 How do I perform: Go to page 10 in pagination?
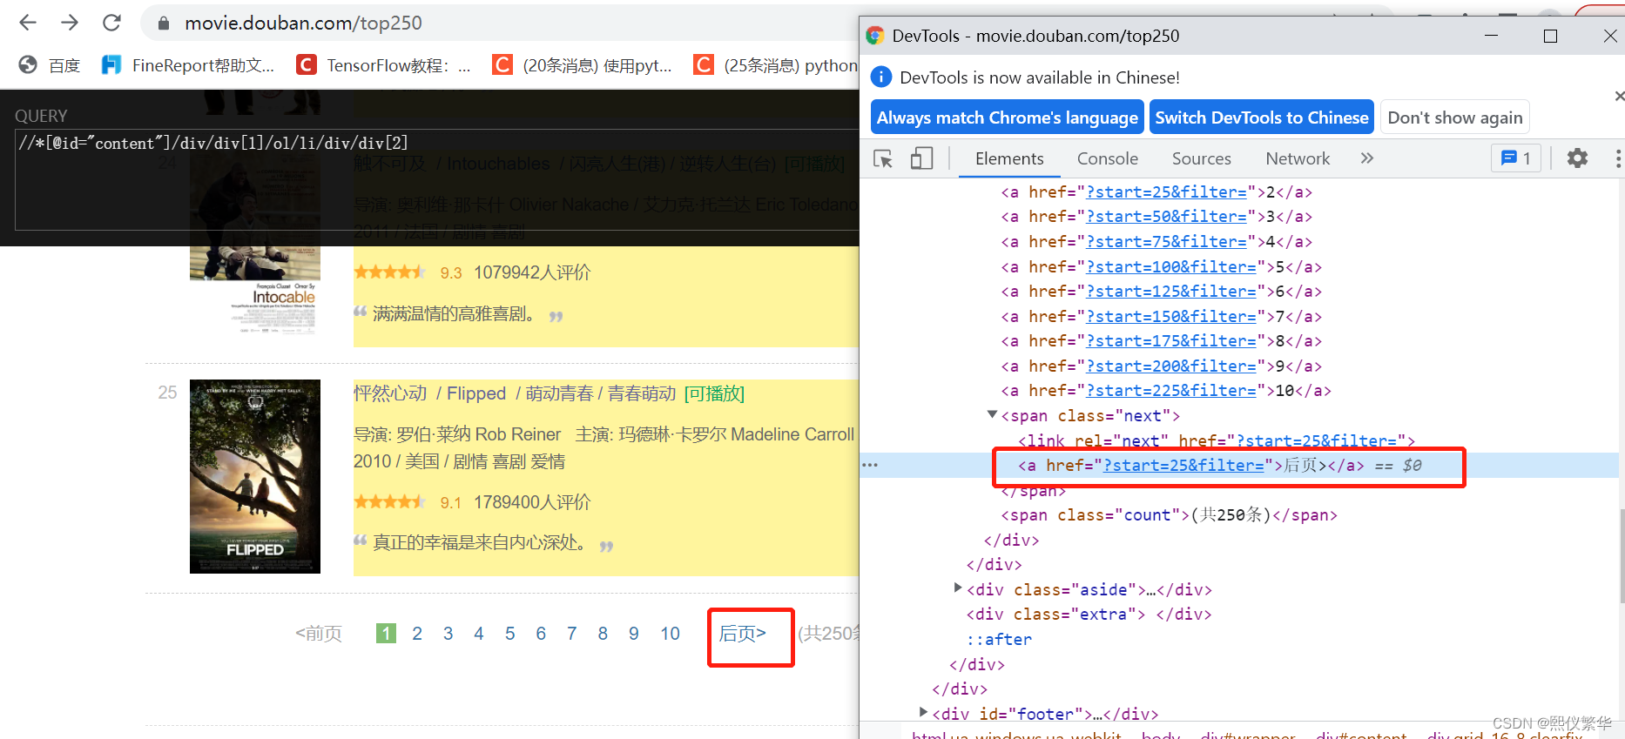click(x=670, y=634)
